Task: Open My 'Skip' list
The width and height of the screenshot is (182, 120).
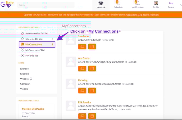Action: [x=31, y=56]
